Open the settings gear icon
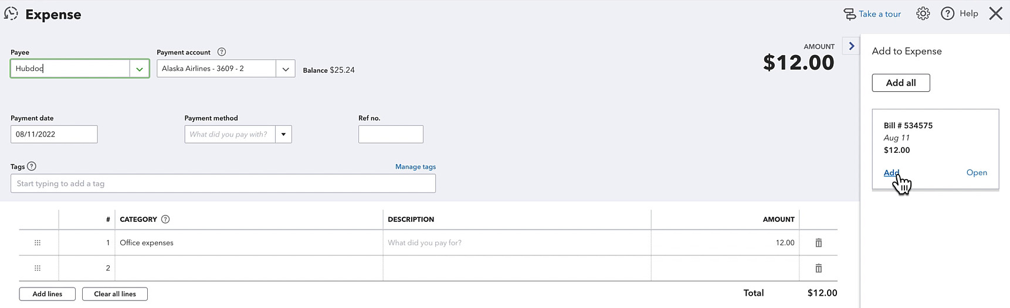The image size is (1010, 308). coord(923,13)
